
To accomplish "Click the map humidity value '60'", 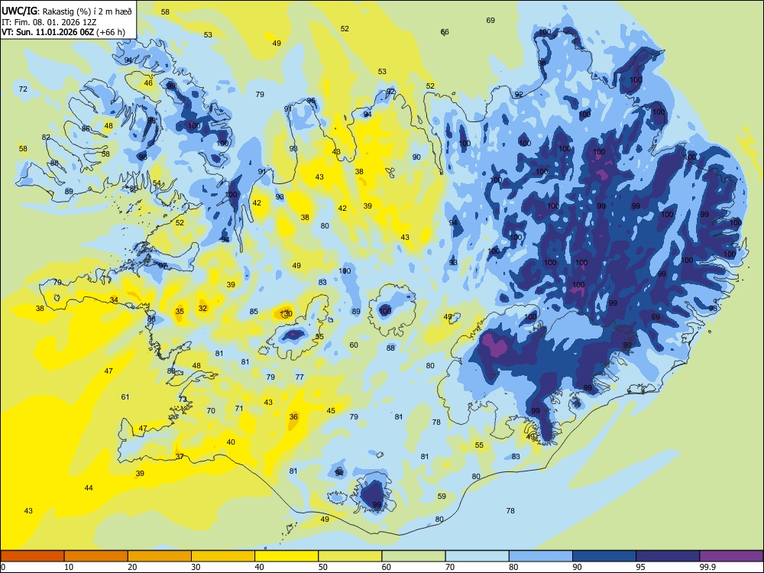I will point(354,345).
